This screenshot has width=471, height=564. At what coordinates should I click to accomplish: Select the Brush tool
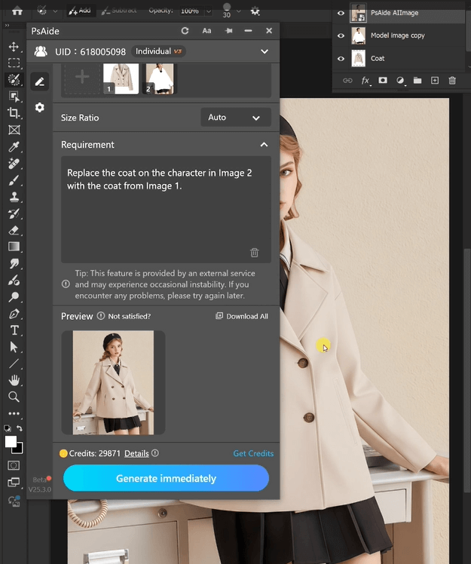[x=14, y=180]
